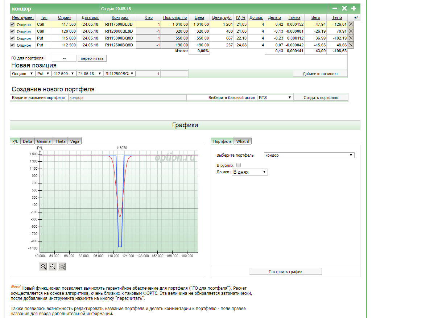This screenshot has width=438, height=318.
Task: Click the portfolio name input field
Action: coord(127,98)
